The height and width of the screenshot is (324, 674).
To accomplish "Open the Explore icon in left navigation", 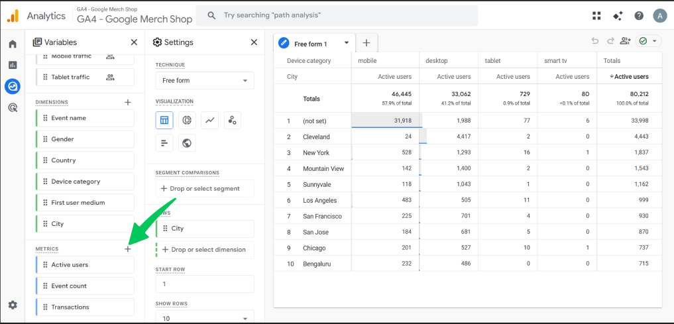I will pyautogui.click(x=13, y=86).
